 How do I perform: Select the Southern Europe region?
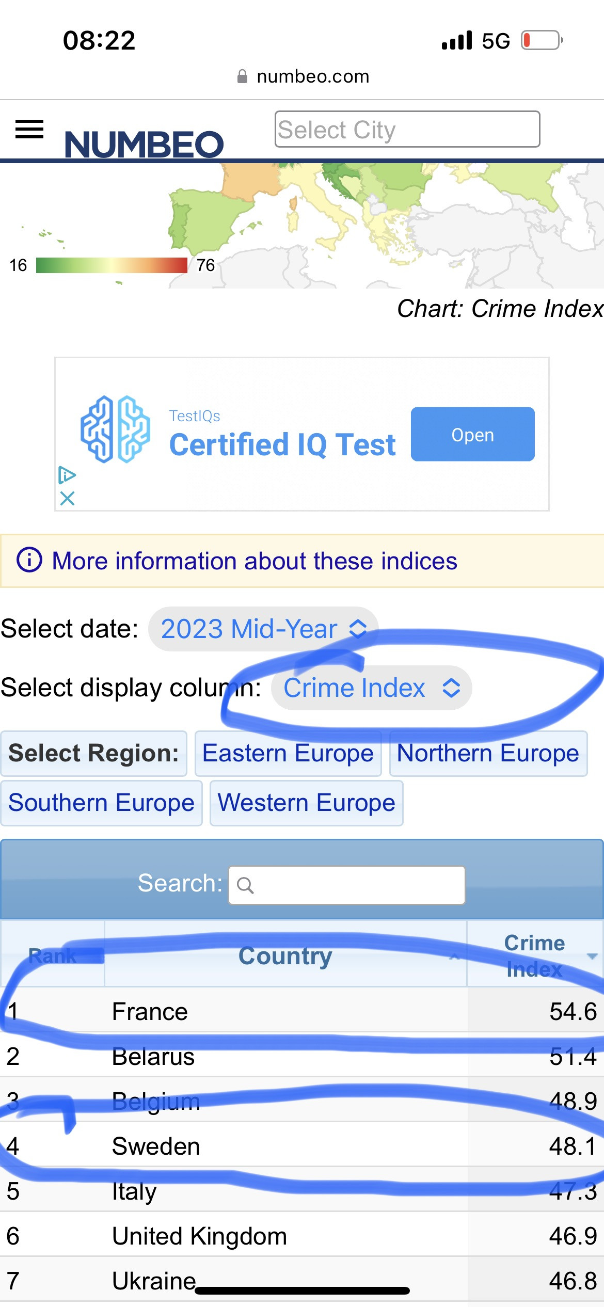tap(101, 803)
